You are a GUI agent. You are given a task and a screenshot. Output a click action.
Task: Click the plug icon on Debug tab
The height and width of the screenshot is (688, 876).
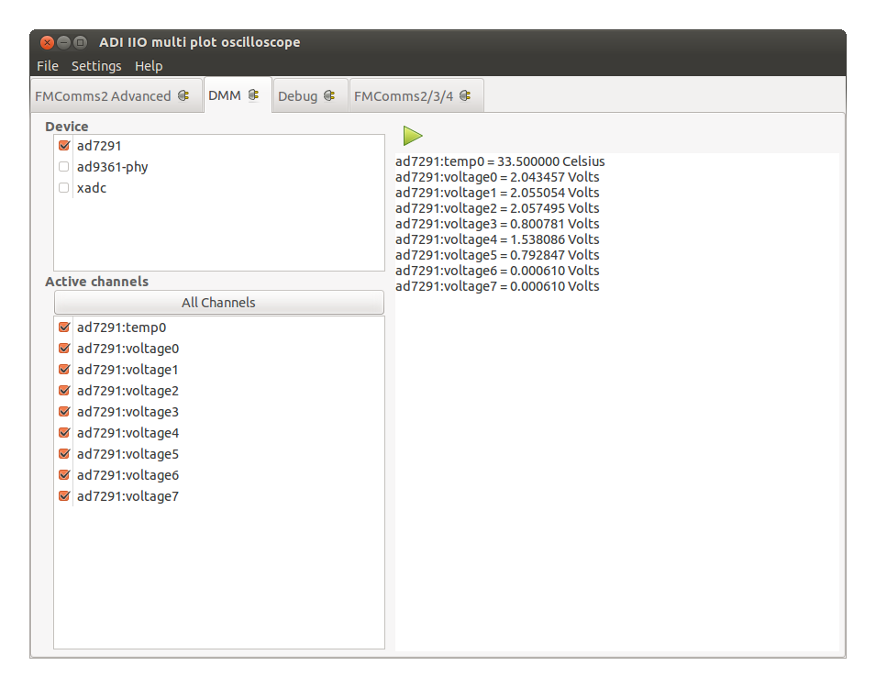tap(329, 94)
